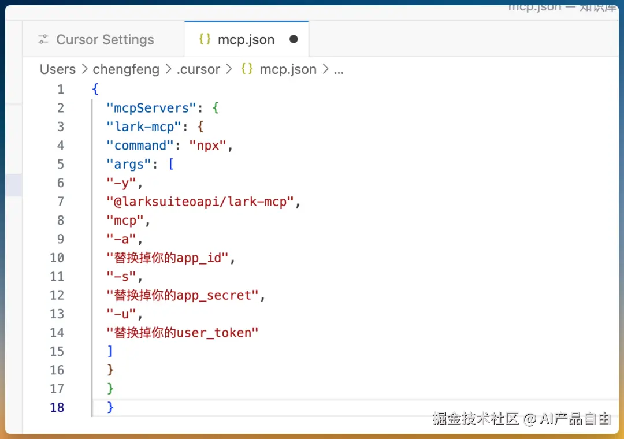This screenshot has height=439, width=624.
Task: Click line number 18 in the gutter
Action: pos(57,408)
